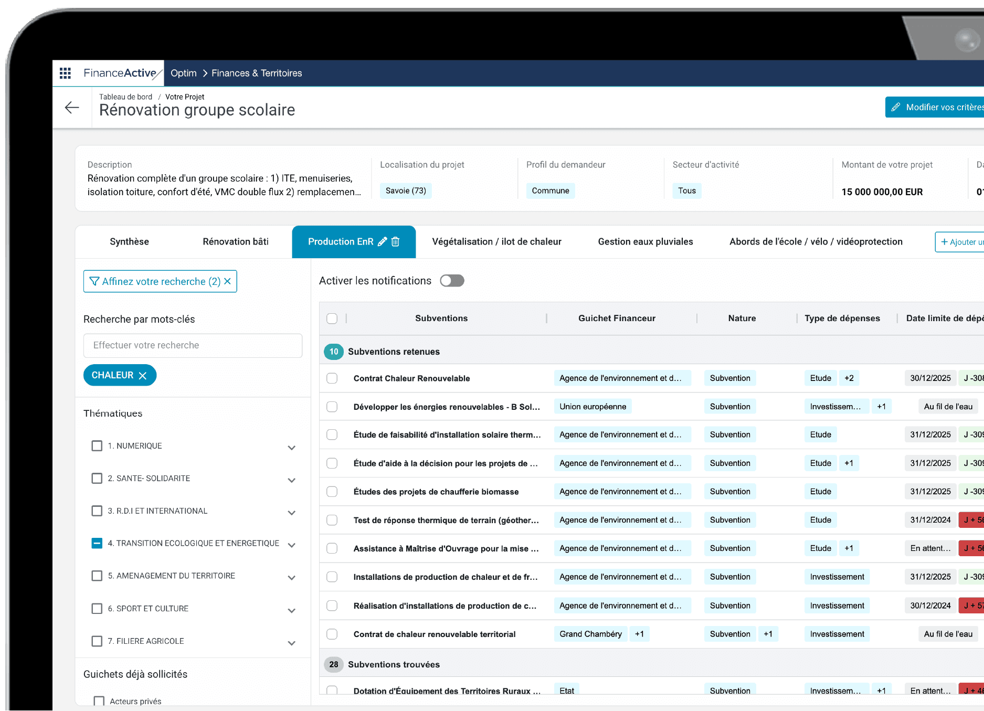
Task: Click the funnel filter icon
Action: click(94, 281)
